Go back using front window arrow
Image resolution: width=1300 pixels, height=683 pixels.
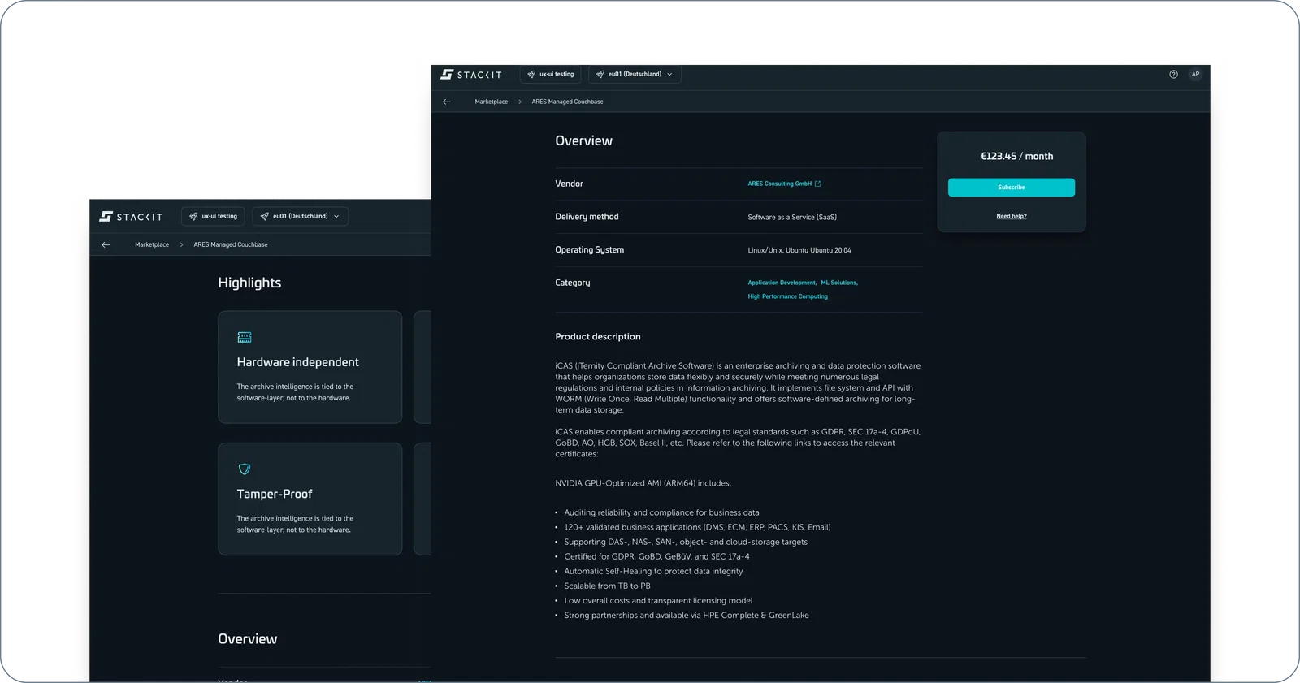tap(447, 102)
